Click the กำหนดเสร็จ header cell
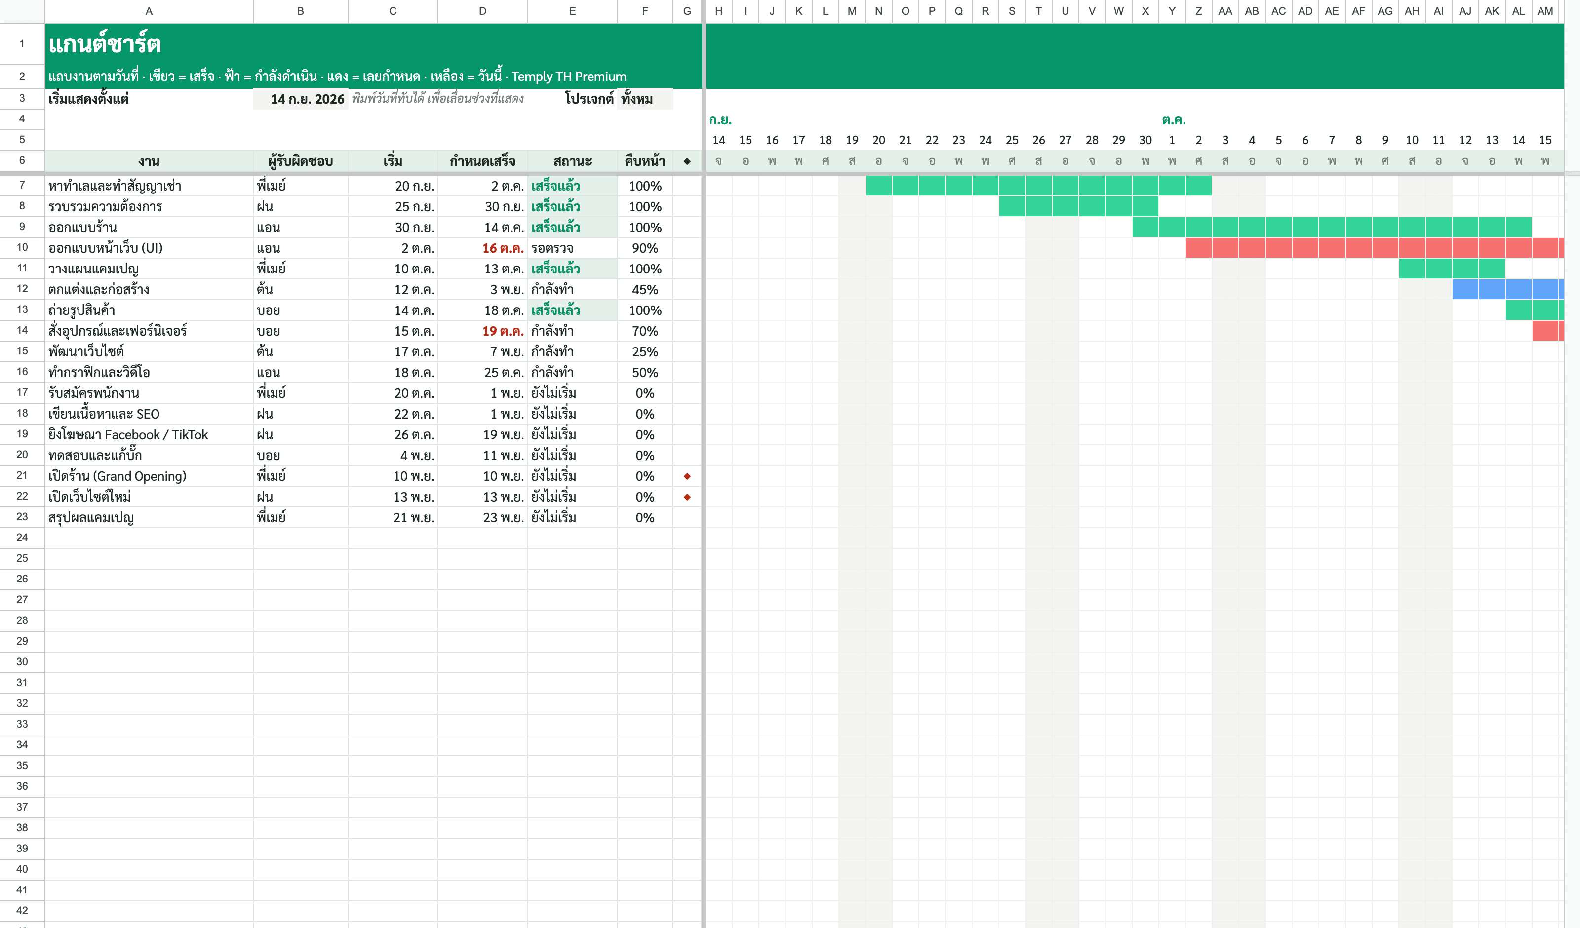Image resolution: width=1580 pixels, height=928 pixels. click(483, 161)
